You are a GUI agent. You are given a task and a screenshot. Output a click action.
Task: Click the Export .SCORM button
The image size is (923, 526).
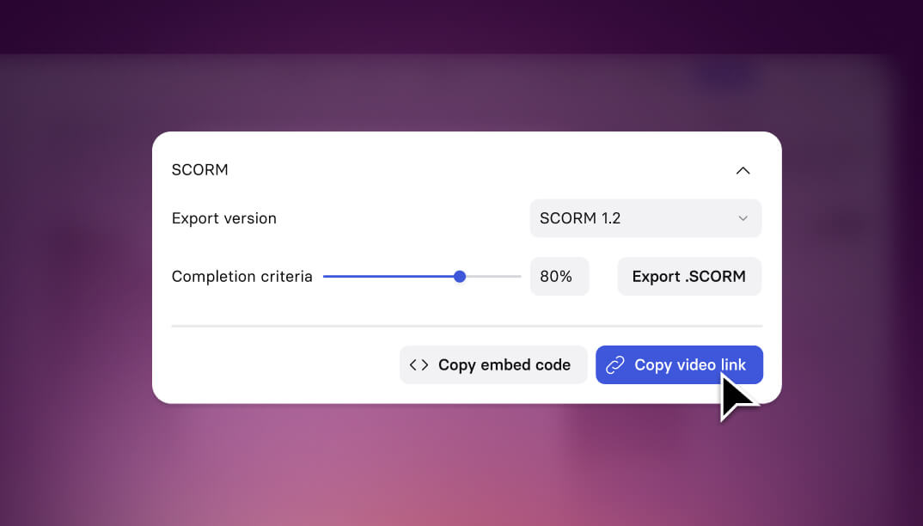(689, 276)
